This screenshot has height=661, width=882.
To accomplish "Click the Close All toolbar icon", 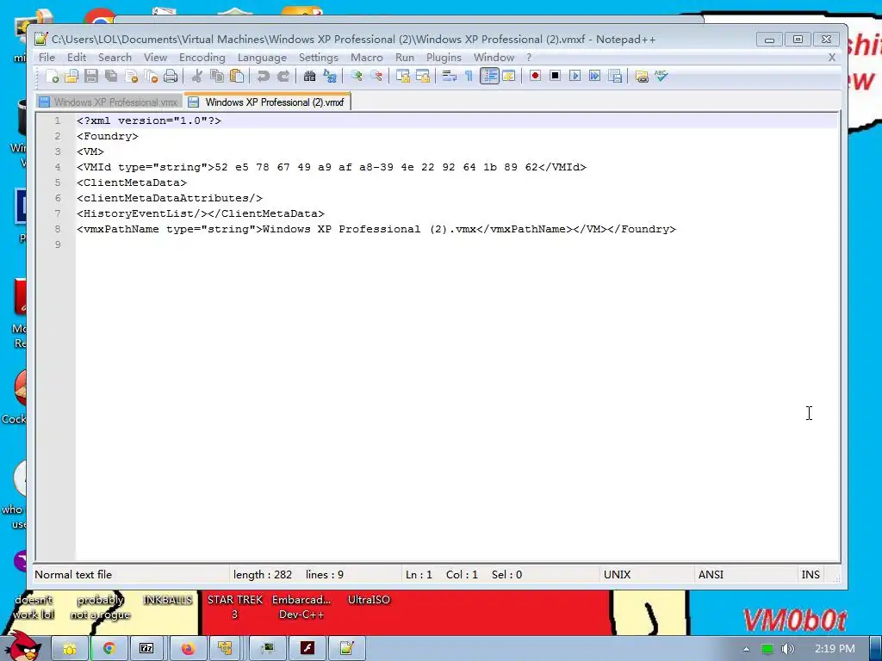I will [x=152, y=76].
